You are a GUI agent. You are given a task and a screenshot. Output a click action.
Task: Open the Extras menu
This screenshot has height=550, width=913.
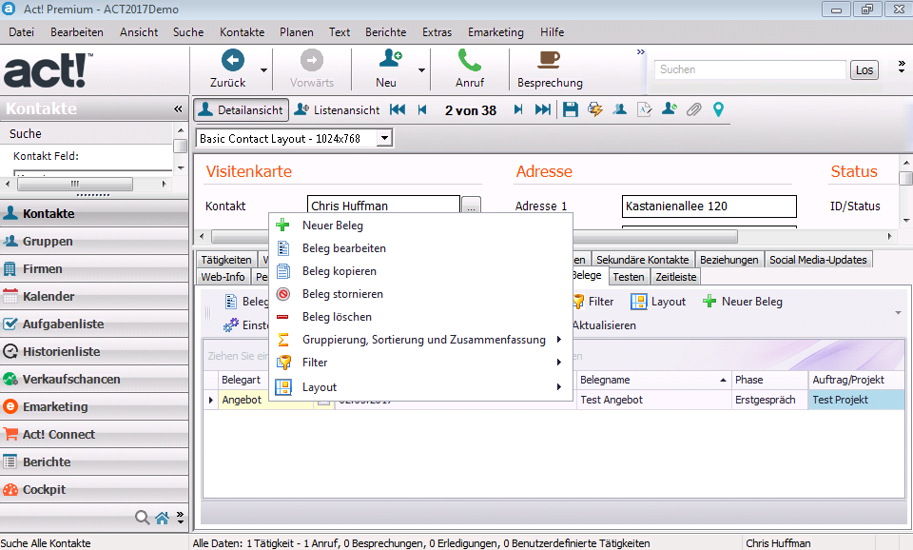pos(437,32)
